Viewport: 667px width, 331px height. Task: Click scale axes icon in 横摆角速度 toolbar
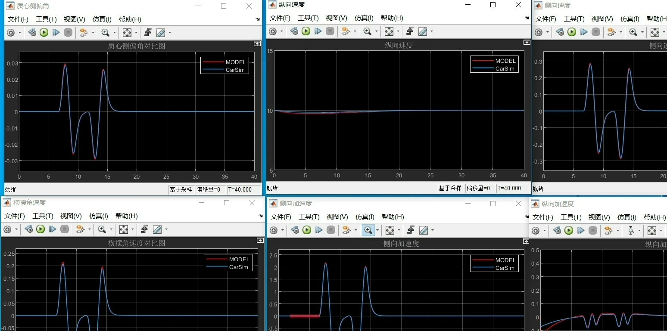pos(123,229)
